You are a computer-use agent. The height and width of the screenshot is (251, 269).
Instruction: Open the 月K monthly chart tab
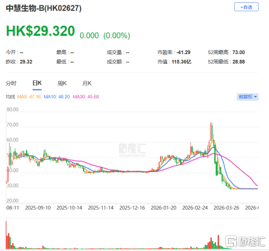(87, 83)
